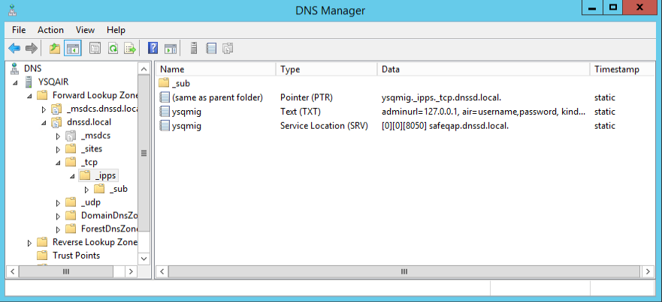Click the New Server toolbar icon
662x302 pixels.
pyautogui.click(x=194, y=49)
